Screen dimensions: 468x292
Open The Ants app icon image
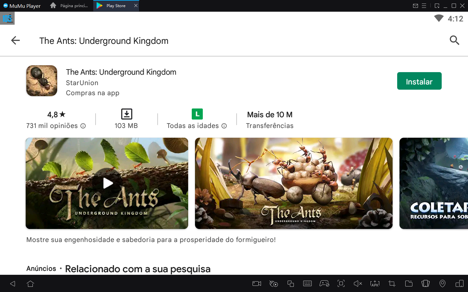(x=42, y=81)
